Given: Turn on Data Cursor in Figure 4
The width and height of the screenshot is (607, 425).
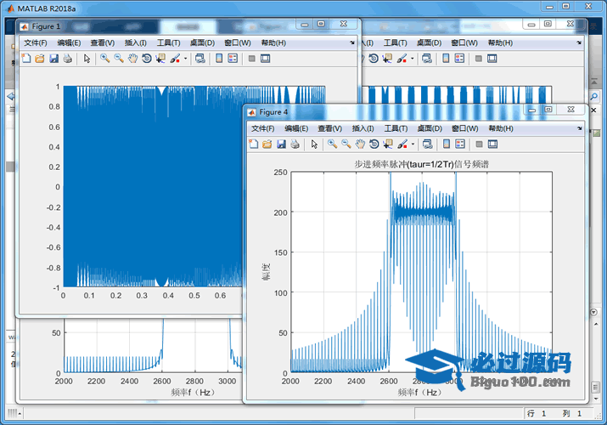Looking at the screenshot, I should click(x=387, y=144).
